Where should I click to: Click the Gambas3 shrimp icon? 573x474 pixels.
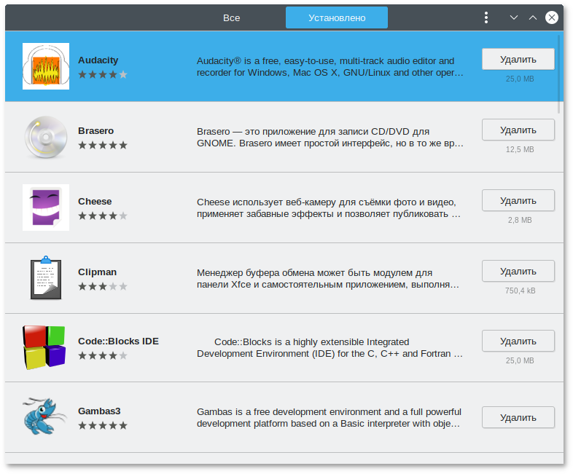[x=44, y=416]
